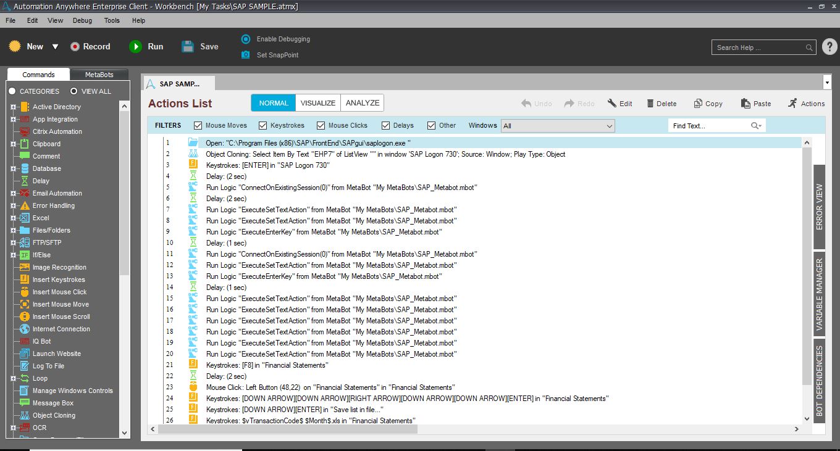The image size is (840, 451).
Task: Switch to VISUALIZE view
Action: (318, 103)
